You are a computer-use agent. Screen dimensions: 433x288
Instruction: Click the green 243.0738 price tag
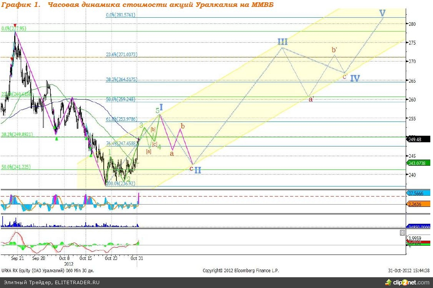coord(418,164)
